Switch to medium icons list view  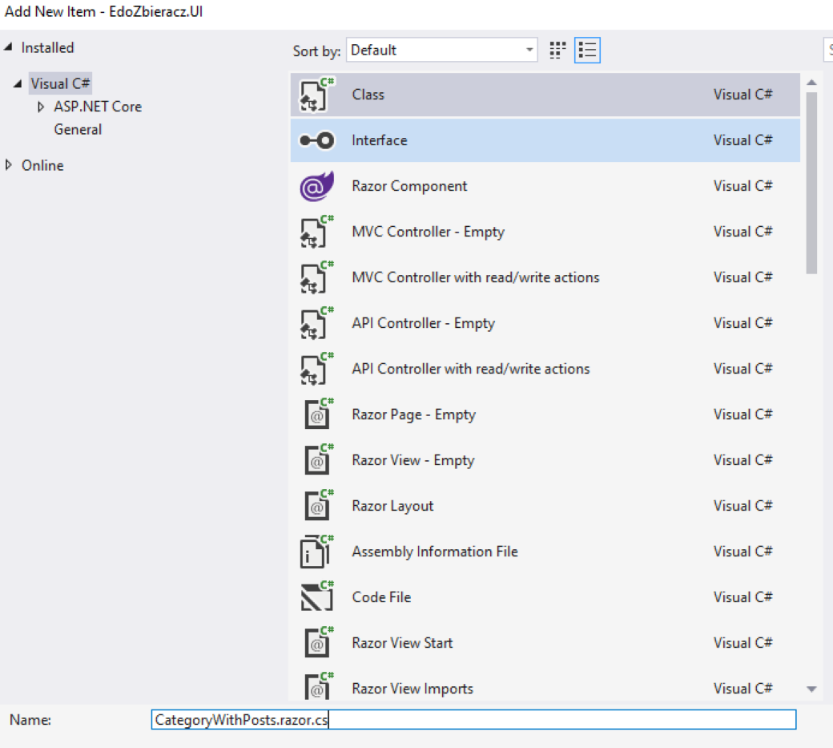[587, 51]
